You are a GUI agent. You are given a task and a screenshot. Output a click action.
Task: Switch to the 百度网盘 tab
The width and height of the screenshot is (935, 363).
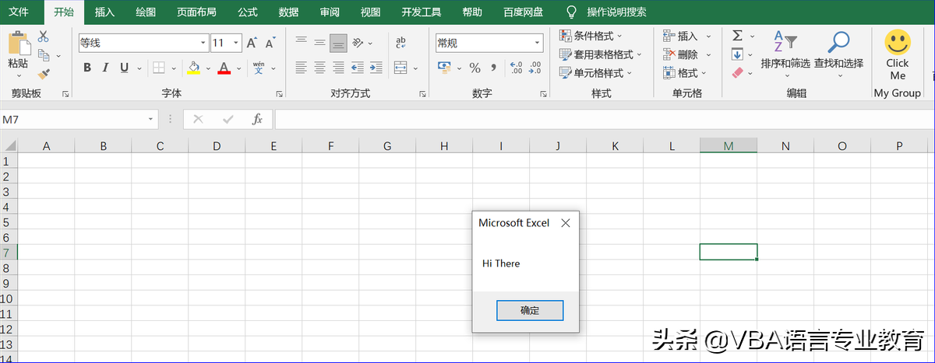coord(524,12)
